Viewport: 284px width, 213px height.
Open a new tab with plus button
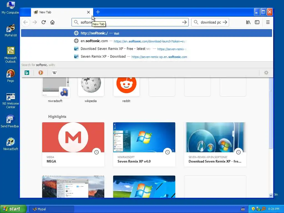[x=98, y=12]
